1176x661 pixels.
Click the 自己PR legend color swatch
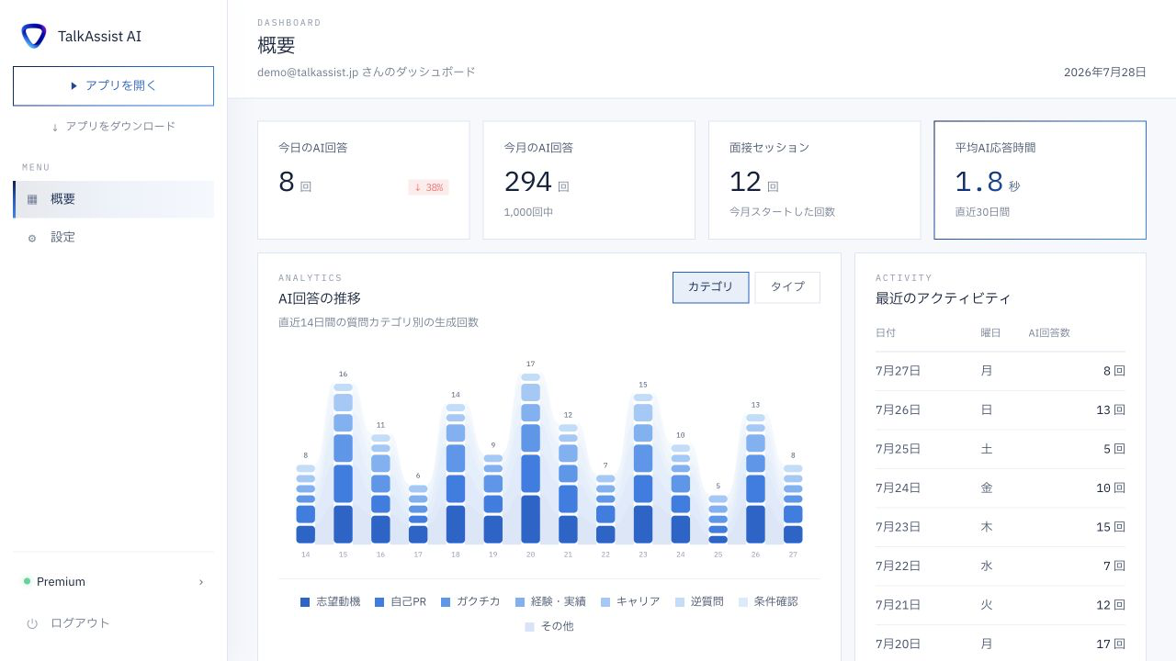point(379,602)
